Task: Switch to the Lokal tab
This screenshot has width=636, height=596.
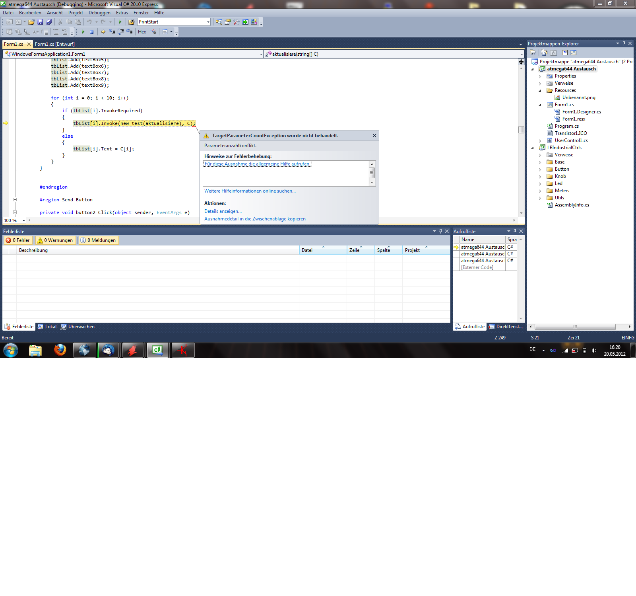Action: [47, 327]
